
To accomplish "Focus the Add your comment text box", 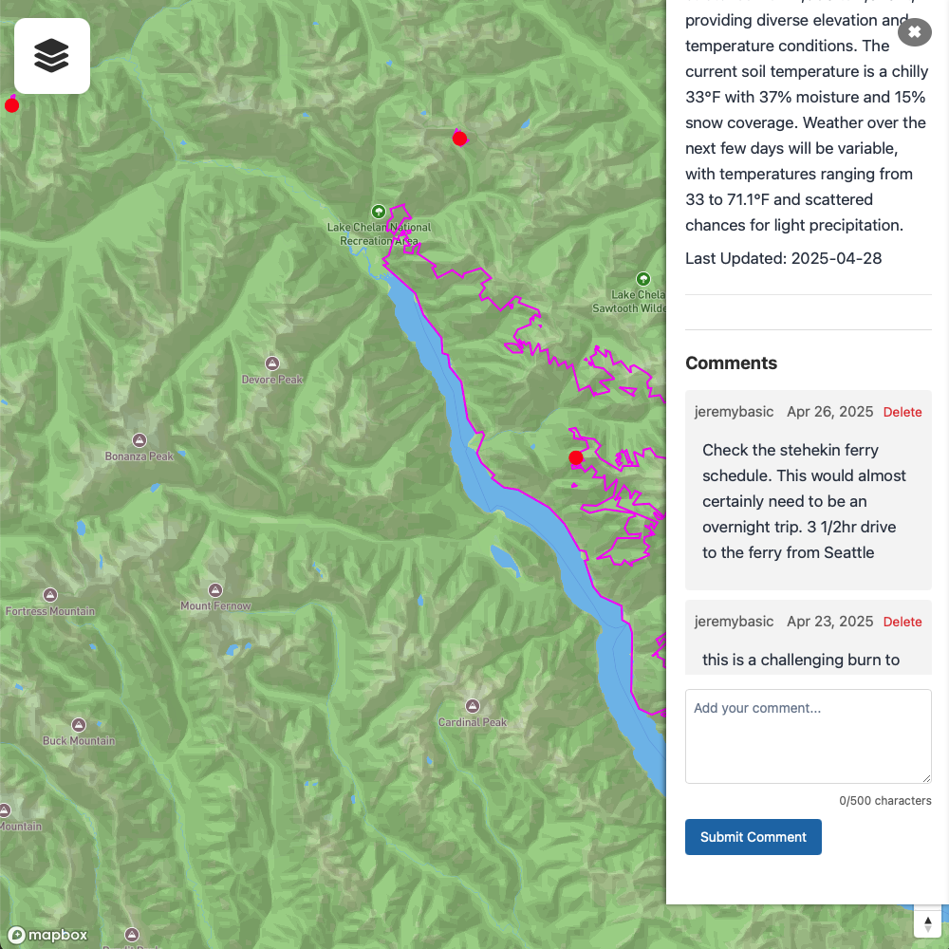I will [x=808, y=736].
